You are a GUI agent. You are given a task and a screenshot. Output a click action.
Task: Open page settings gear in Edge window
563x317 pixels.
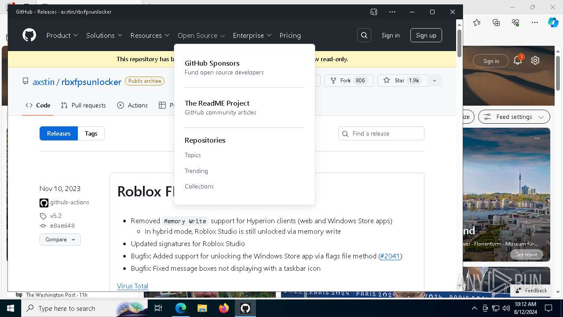(535, 61)
